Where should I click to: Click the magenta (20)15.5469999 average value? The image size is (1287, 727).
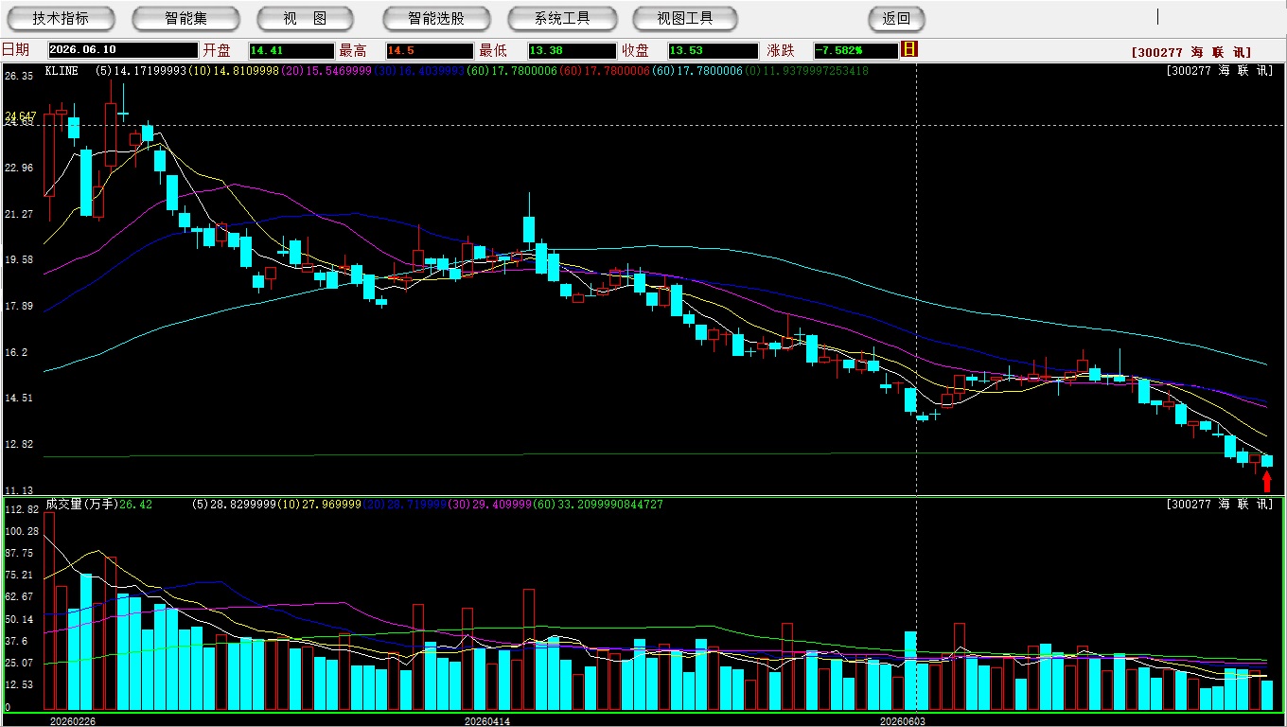click(326, 71)
